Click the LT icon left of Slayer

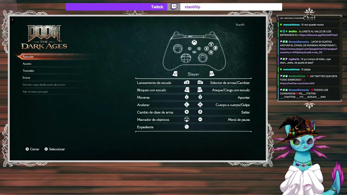coord(175,74)
